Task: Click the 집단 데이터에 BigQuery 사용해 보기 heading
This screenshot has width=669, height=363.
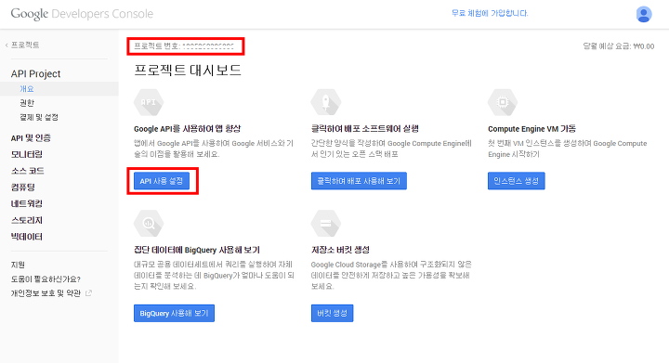Action: [x=197, y=250]
